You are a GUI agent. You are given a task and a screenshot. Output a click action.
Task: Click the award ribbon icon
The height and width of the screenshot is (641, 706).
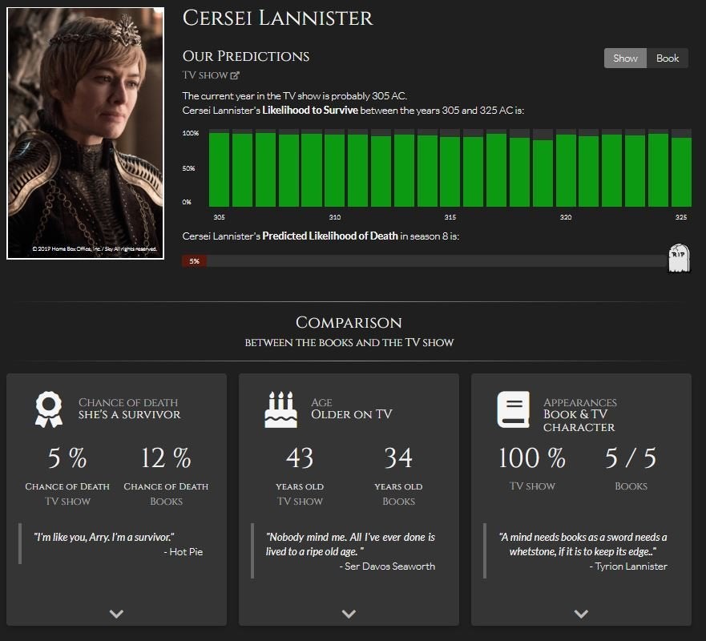tap(49, 409)
